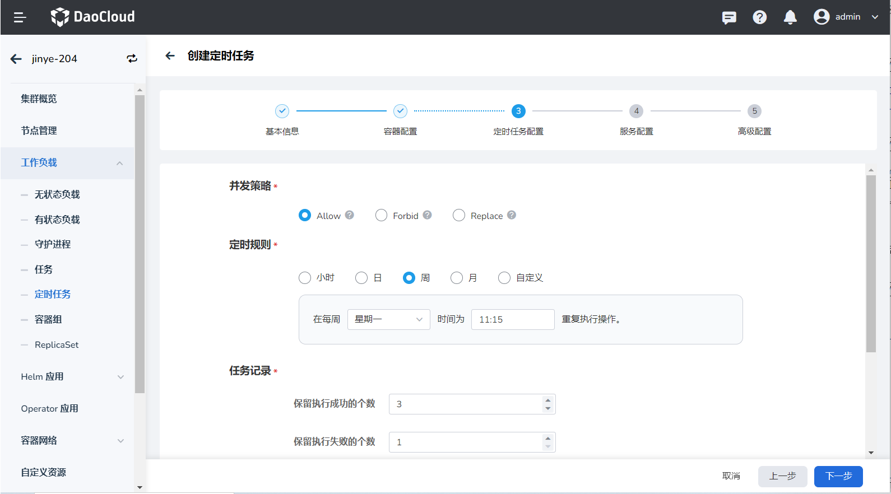This screenshot has height=494, width=891.
Task: Open the notifications bell
Action: coord(790,17)
